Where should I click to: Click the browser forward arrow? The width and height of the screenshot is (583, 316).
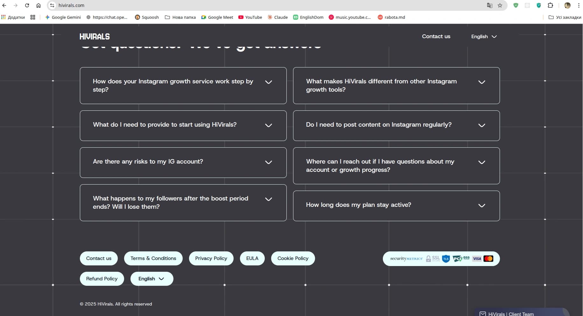coord(16,5)
